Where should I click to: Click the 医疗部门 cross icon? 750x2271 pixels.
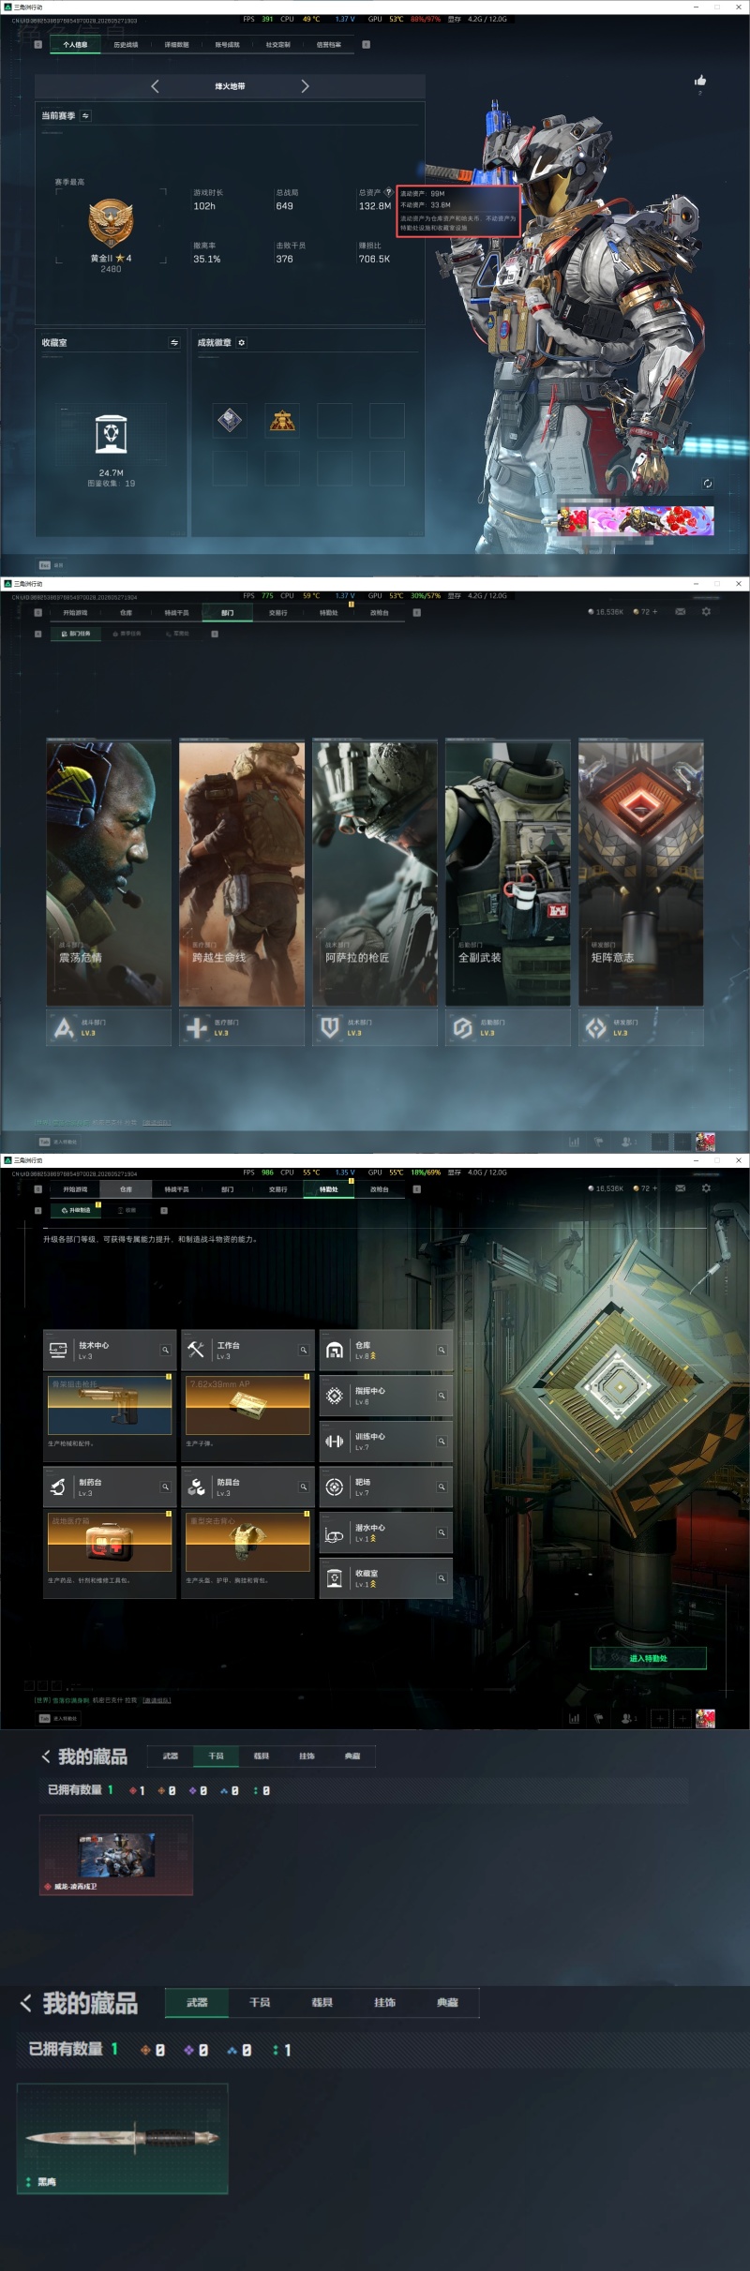coord(197,1028)
